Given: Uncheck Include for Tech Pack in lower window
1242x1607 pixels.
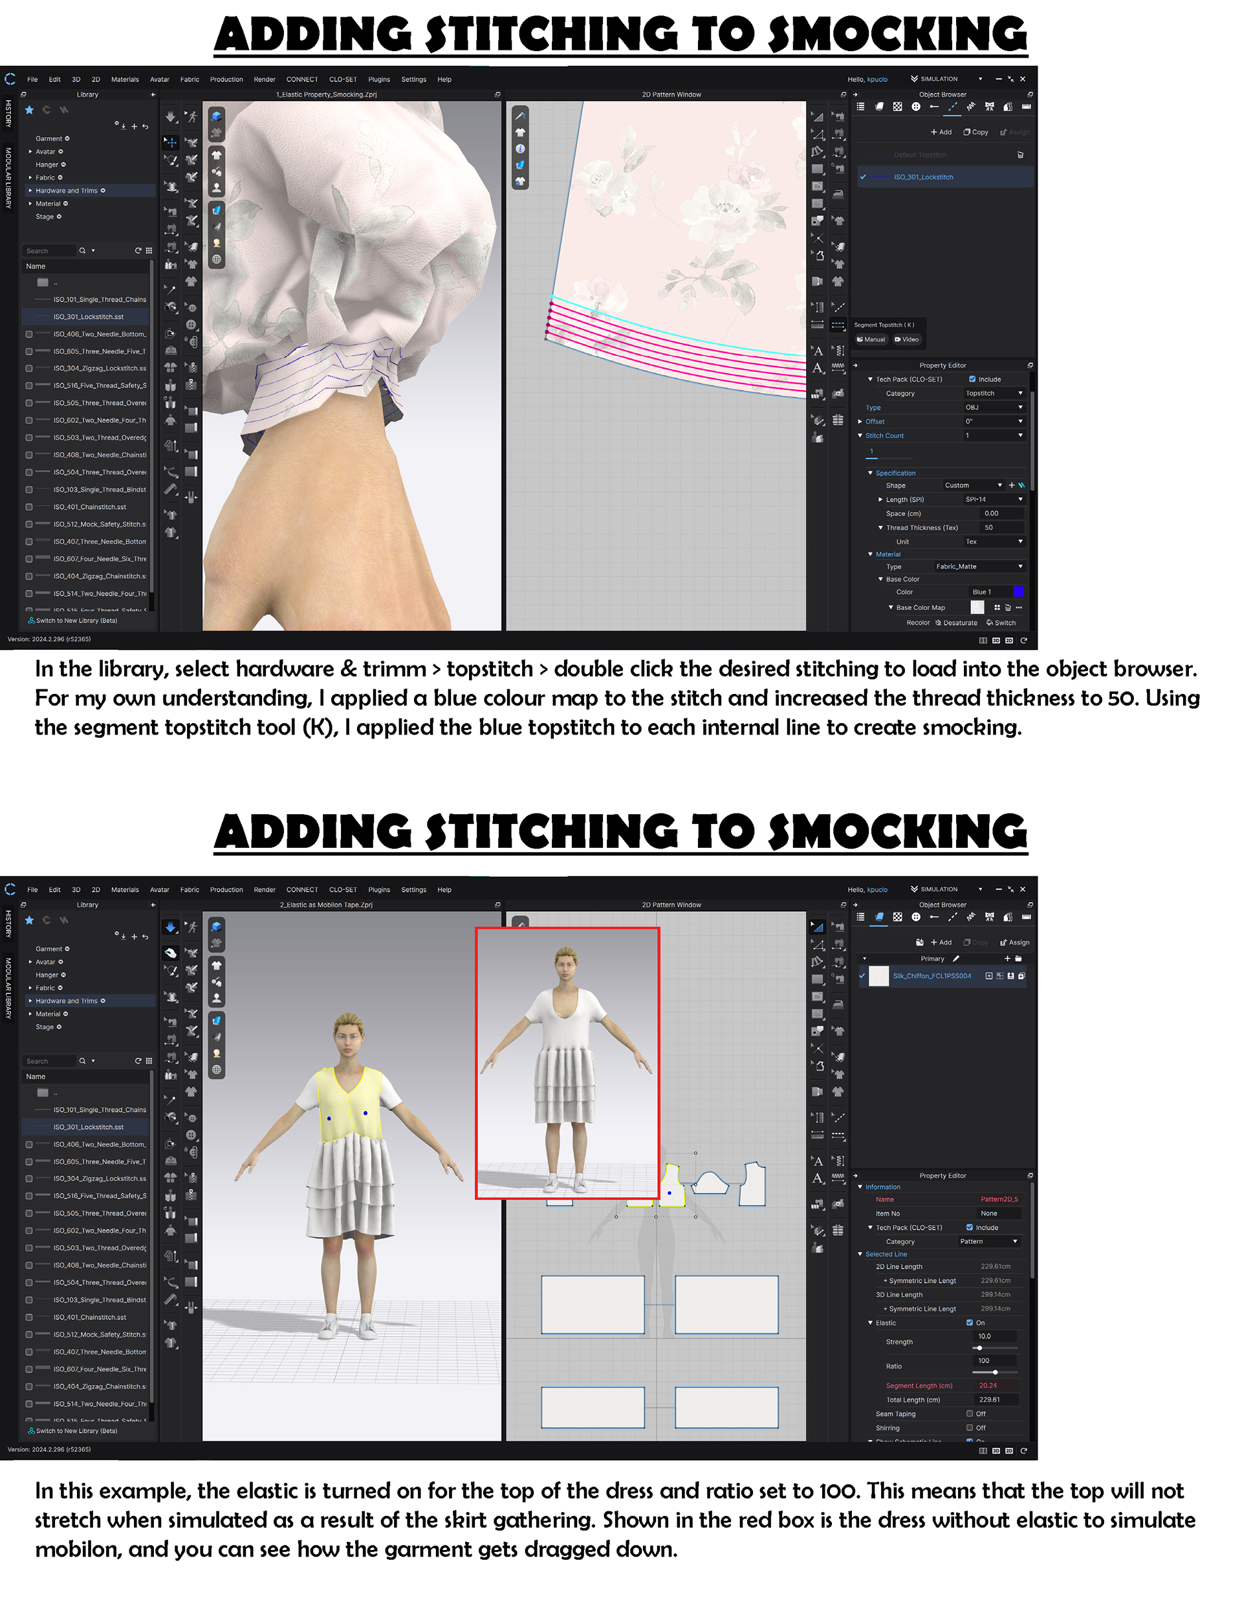Looking at the screenshot, I should coord(970,1227).
